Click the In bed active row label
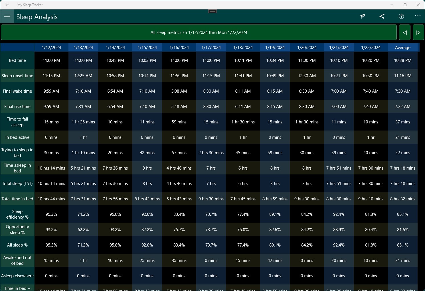 (x=17, y=137)
